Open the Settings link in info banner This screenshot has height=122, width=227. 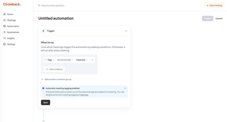[x=84, y=95]
